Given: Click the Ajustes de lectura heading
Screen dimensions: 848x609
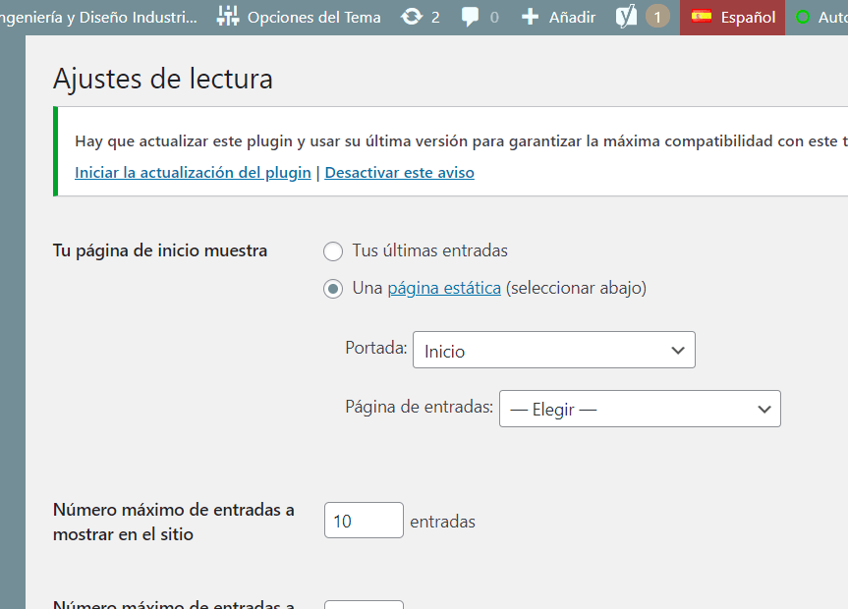Looking at the screenshot, I should [163, 79].
